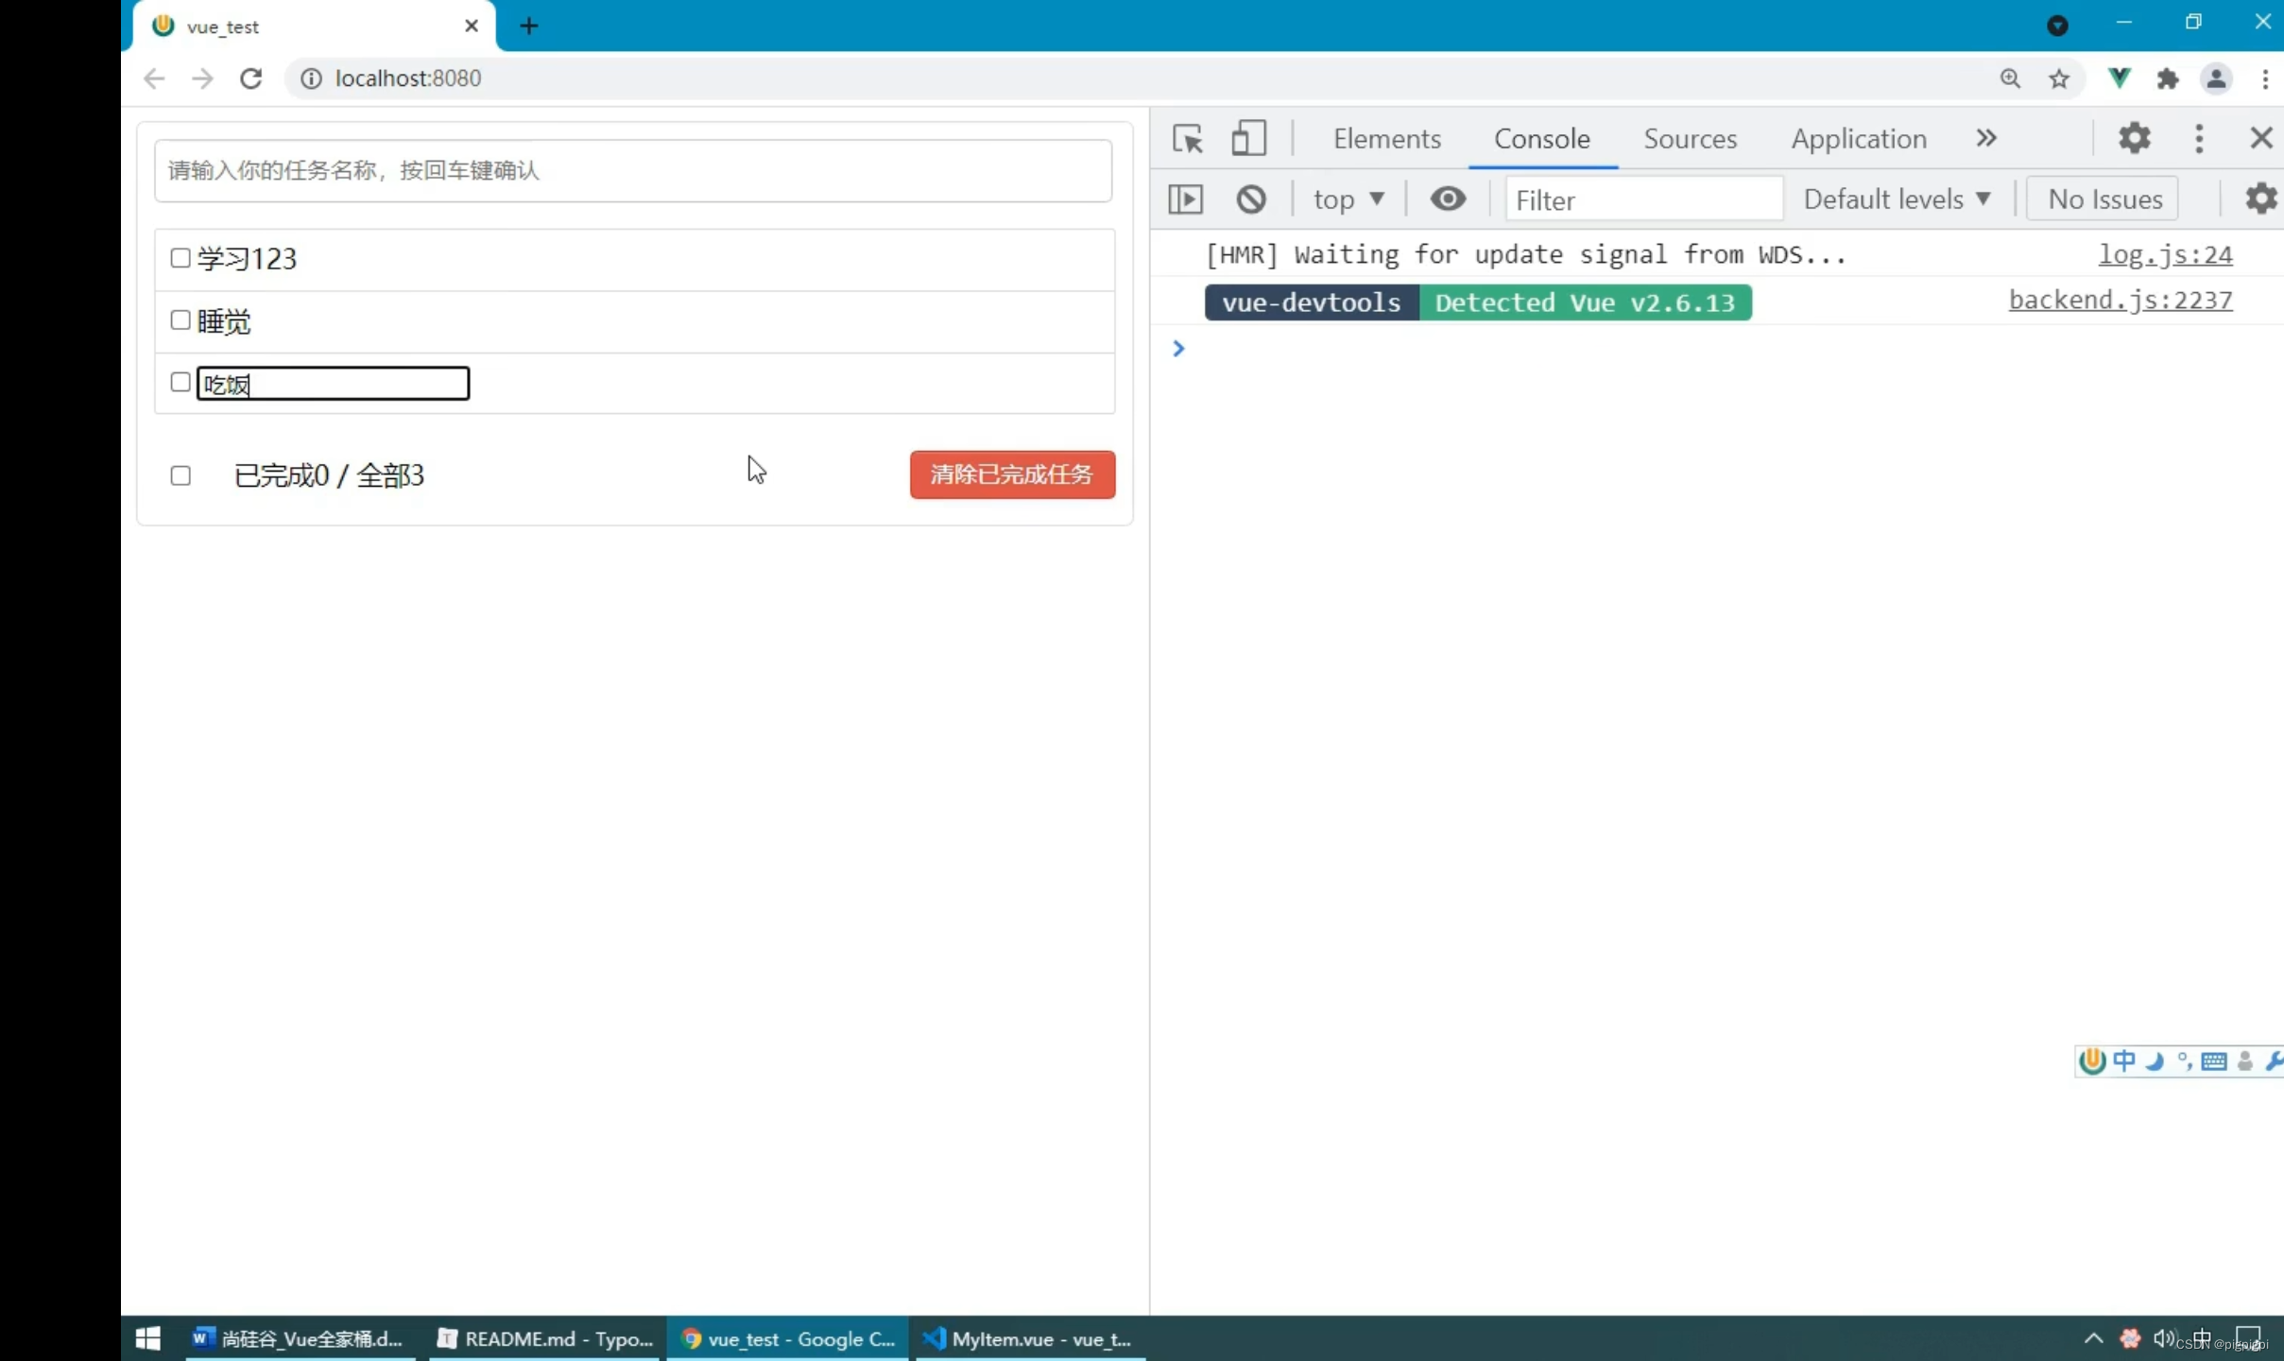The height and width of the screenshot is (1361, 2284).
Task: Click the eye icon to observe console
Action: (1447, 198)
